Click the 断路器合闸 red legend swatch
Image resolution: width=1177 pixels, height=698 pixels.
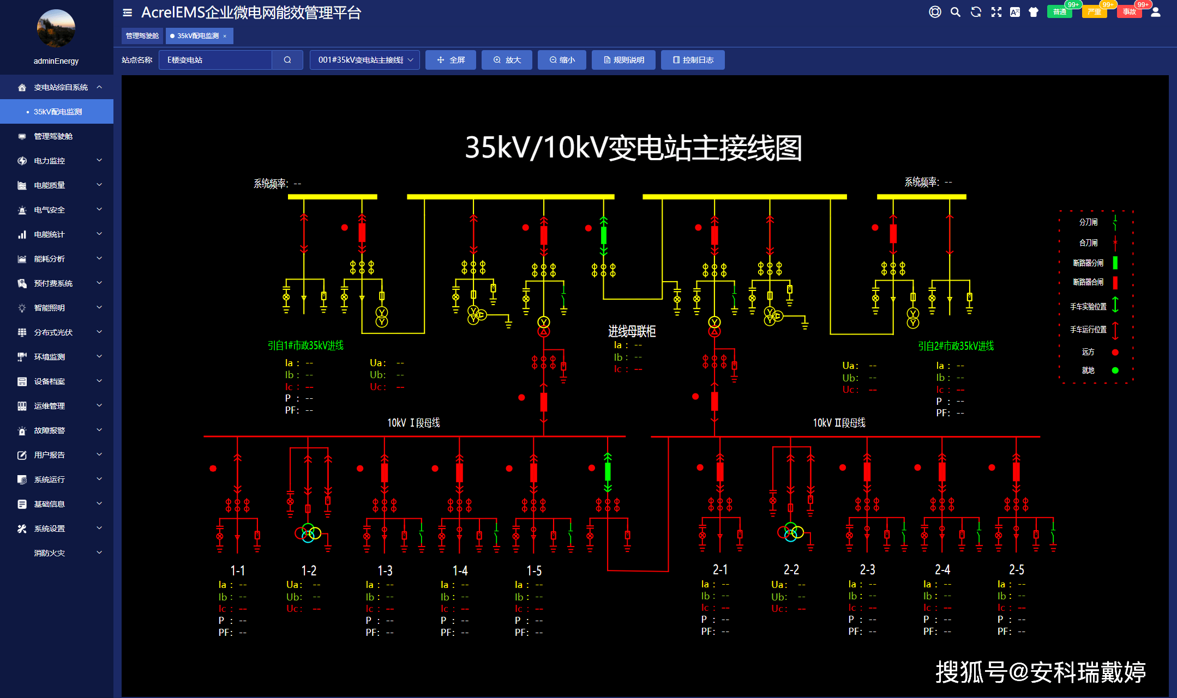(x=1115, y=282)
